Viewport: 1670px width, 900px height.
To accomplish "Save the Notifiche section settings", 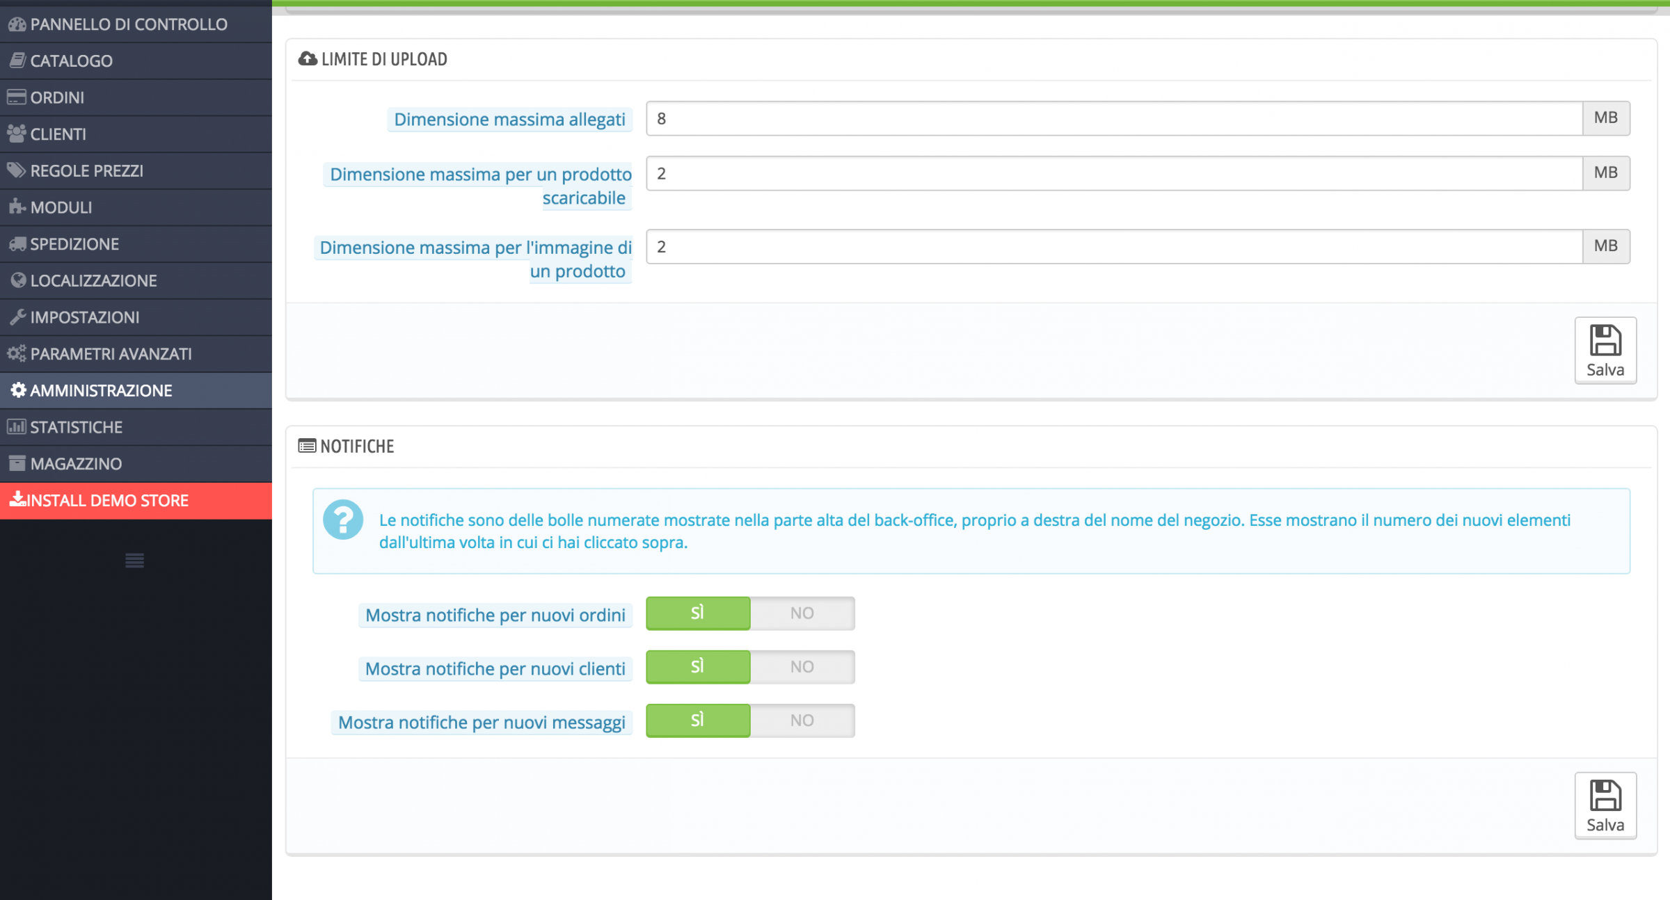I will pyautogui.click(x=1605, y=806).
